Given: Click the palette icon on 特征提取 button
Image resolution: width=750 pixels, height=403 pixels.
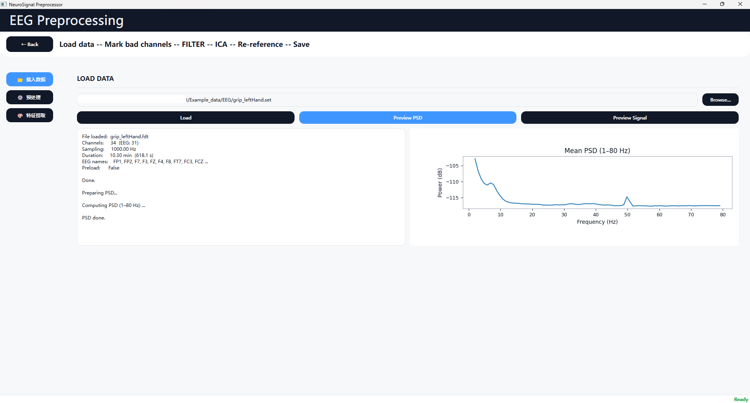Looking at the screenshot, I should pyautogui.click(x=20, y=116).
